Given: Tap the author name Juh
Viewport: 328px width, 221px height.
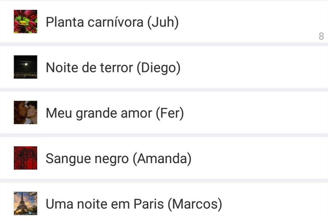Looking at the screenshot, I should point(163,22).
